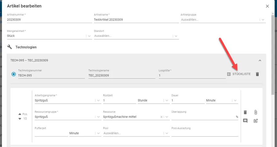Click the dialog vertical scrollbar
This screenshot has height=147, width=277.
pyautogui.click(x=273, y=55)
